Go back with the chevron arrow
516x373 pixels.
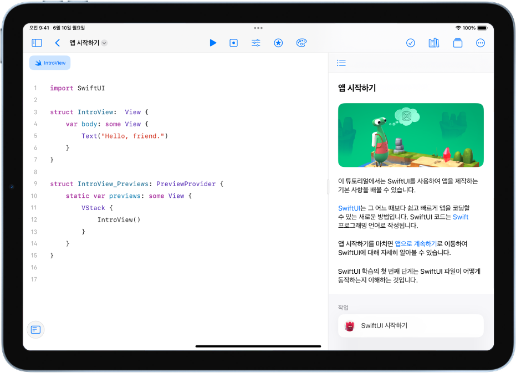57,43
